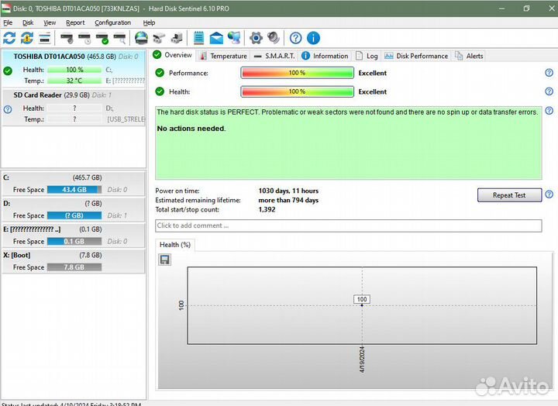The image size is (558, 406).
Task: Open the File menu
Action: (x=8, y=22)
